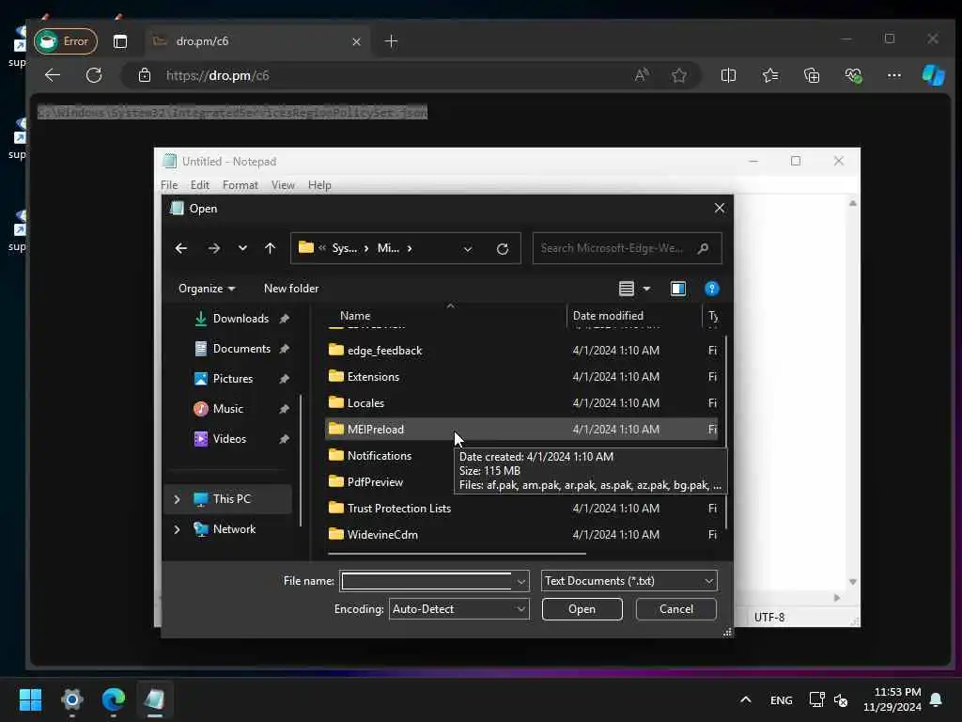The height and width of the screenshot is (722, 962).
Task: Select Music in the sidebar
Action: point(228,409)
